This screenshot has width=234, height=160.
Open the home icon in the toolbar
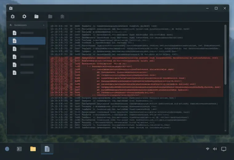[x=13, y=16]
